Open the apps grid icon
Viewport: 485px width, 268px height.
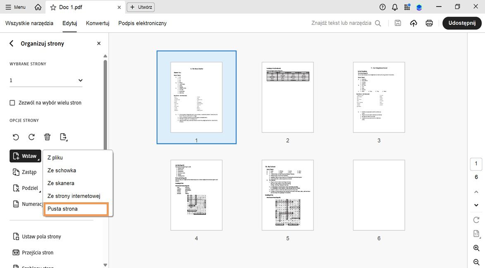(407, 7)
